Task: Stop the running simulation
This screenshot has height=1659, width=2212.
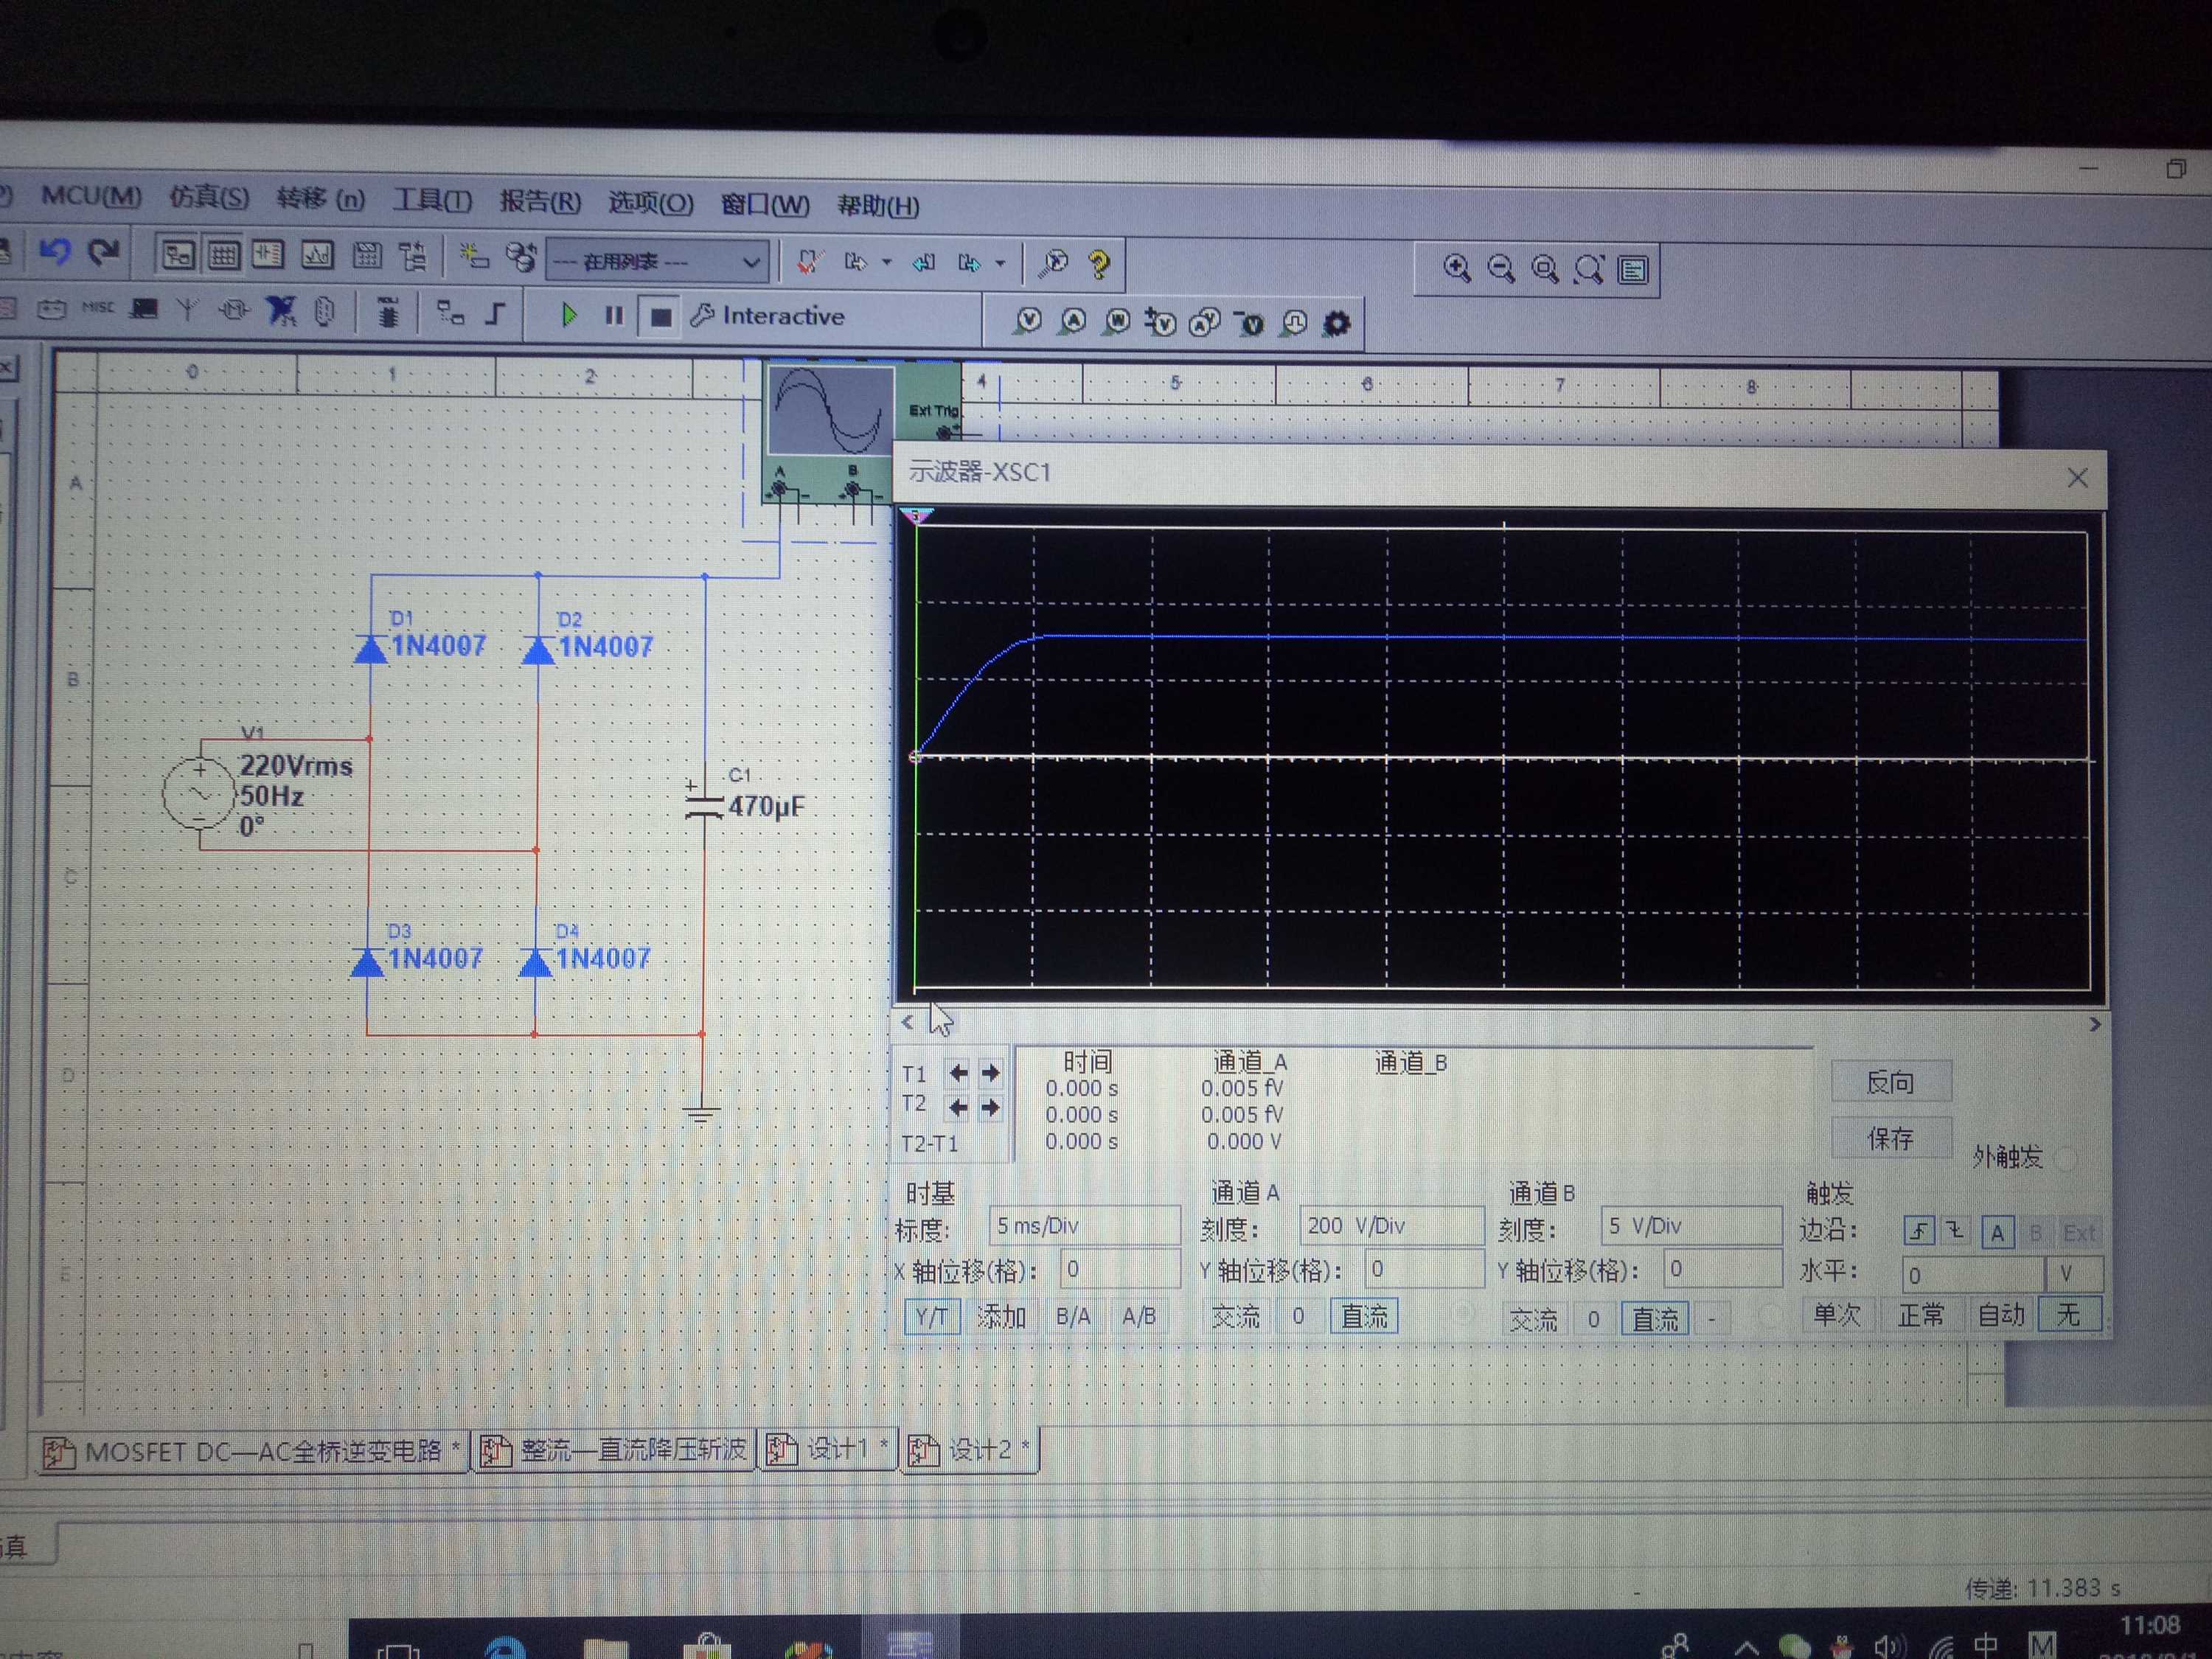Action: pos(660,317)
